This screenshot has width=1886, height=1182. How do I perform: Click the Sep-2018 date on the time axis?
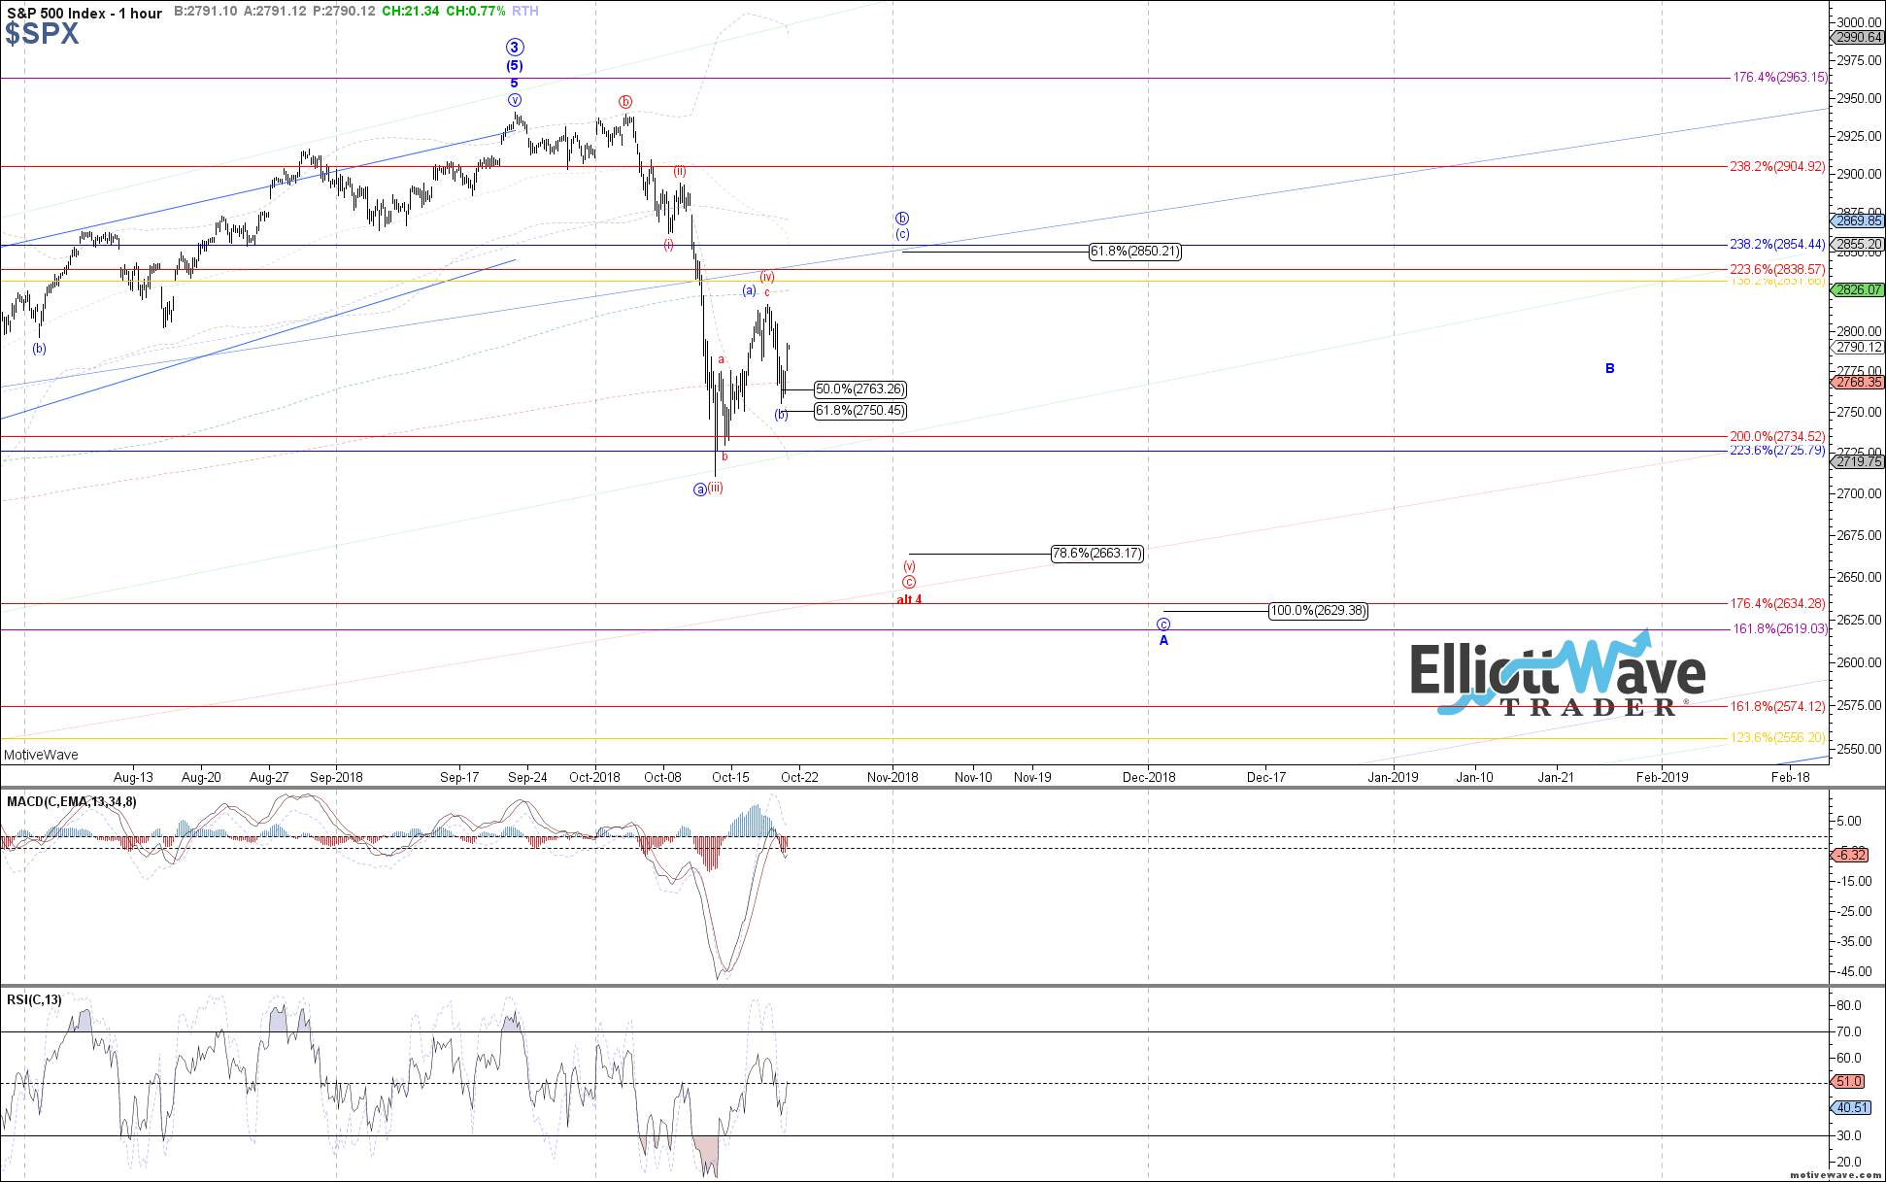[x=336, y=777]
